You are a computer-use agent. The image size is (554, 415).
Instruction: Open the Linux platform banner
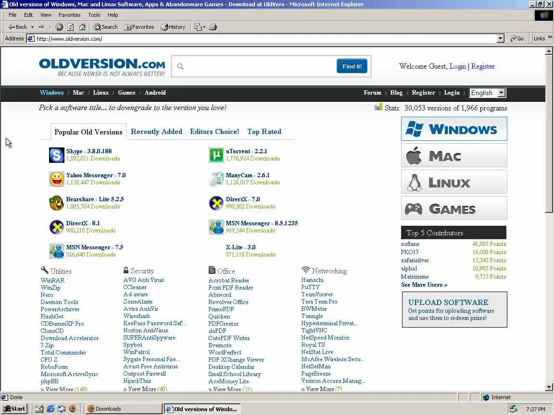click(454, 182)
